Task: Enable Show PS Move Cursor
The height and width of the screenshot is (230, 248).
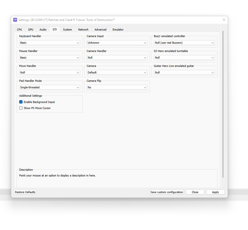Action: [x=21, y=108]
